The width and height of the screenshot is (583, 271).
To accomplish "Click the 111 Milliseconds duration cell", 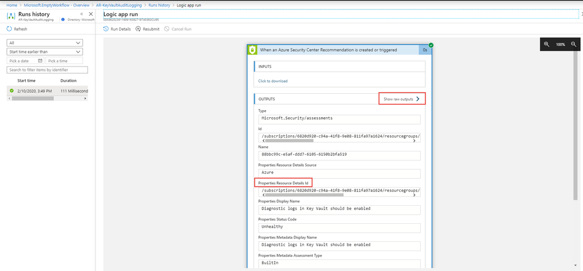I will click(74, 90).
